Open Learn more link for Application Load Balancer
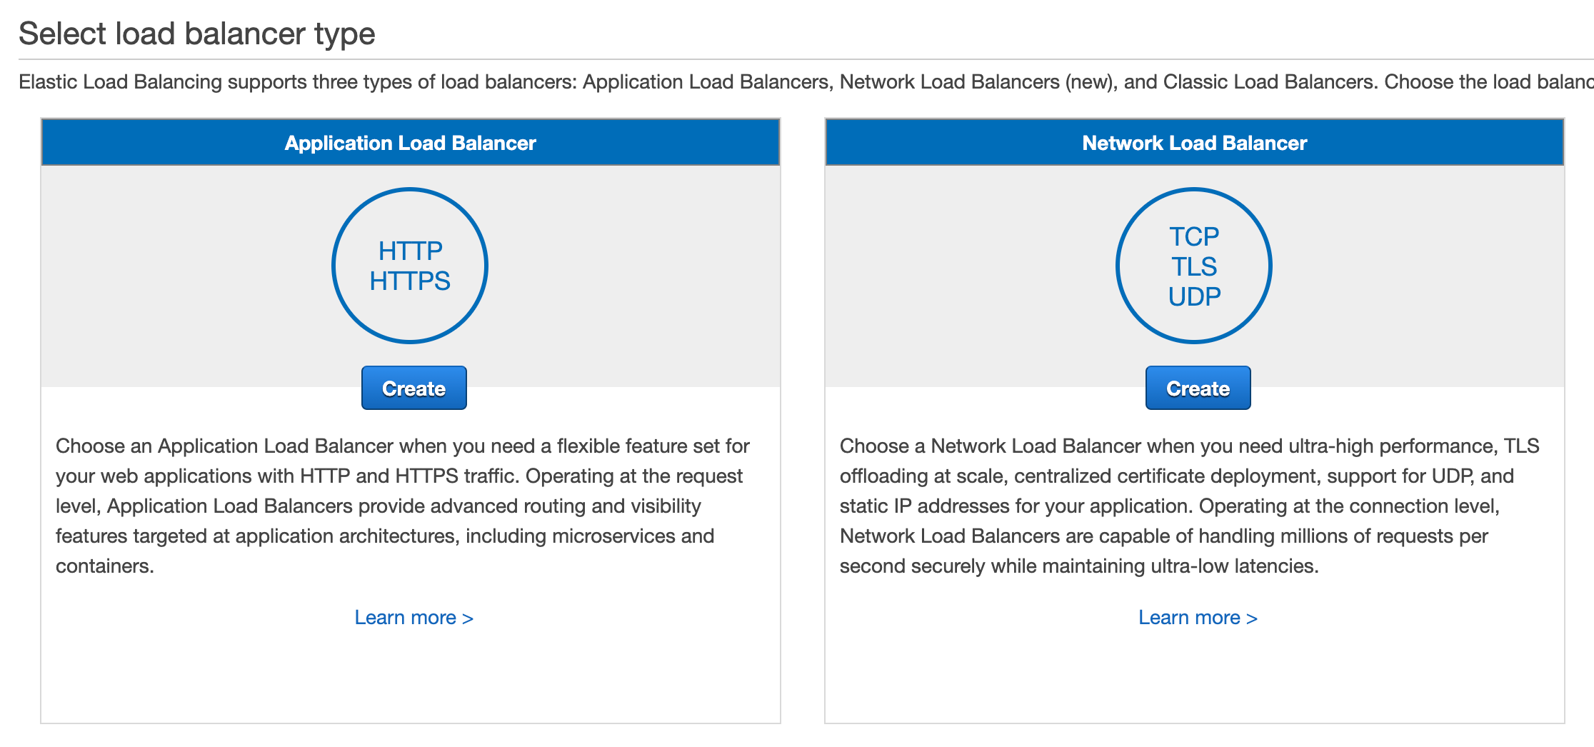Viewport: 1594px width, 747px height. (x=413, y=617)
